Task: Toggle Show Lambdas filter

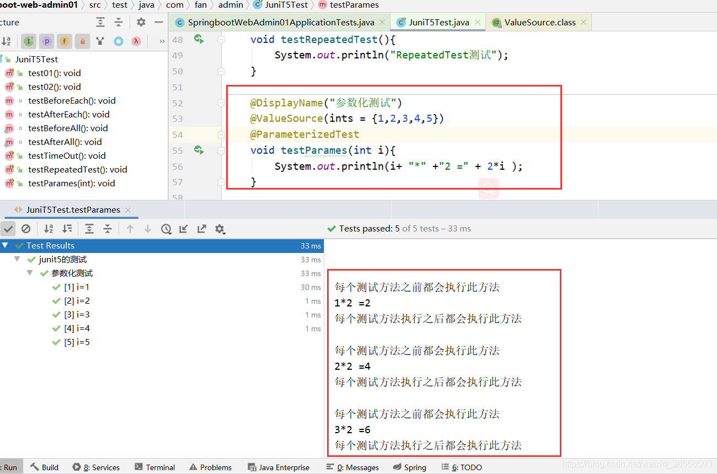Action: click(x=136, y=41)
